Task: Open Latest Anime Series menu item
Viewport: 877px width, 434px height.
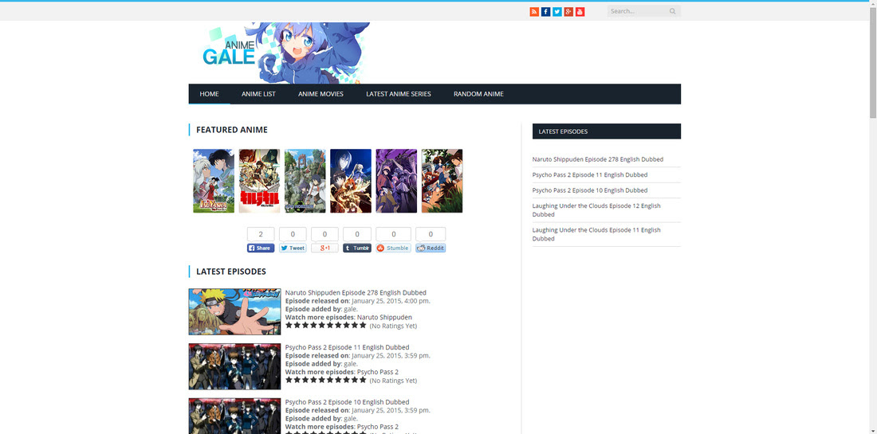Action: tap(398, 94)
